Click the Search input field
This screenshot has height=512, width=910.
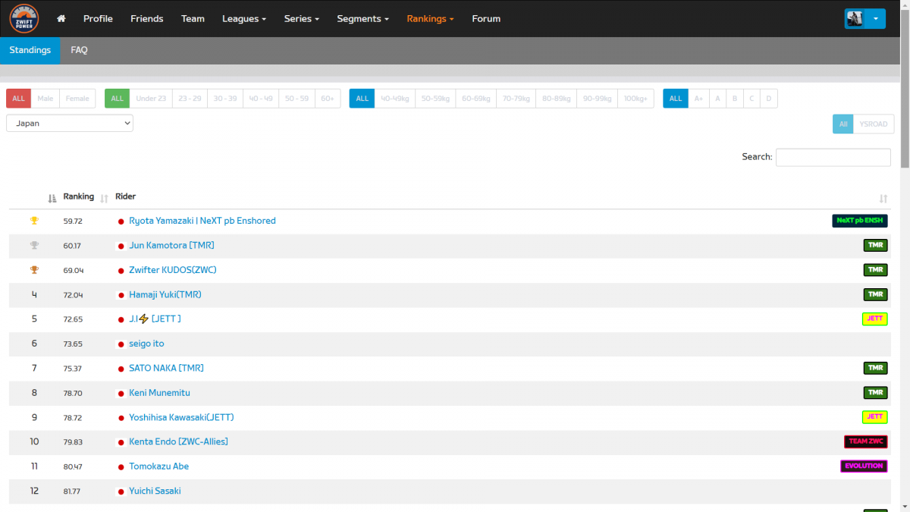click(x=833, y=157)
